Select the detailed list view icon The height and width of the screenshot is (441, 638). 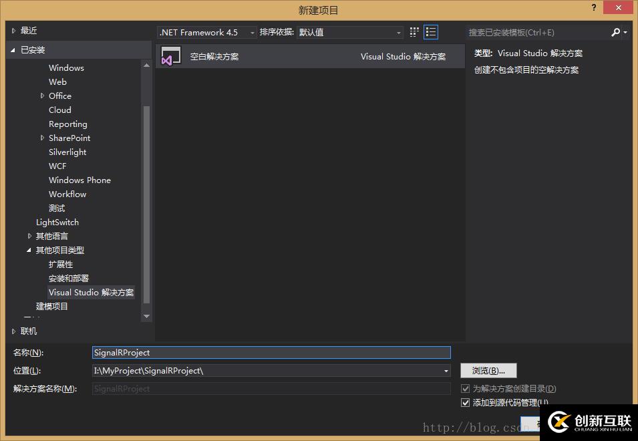[431, 31]
